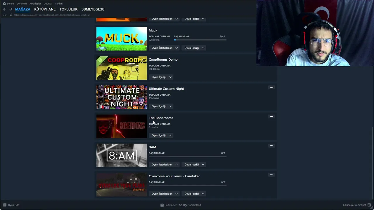The width and height of the screenshot is (374, 210).
Task: Open the CoopRooms Demo title link
Action: pyautogui.click(x=163, y=60)
